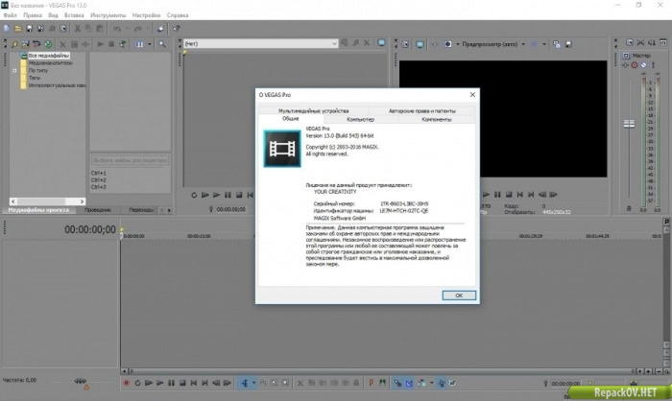Select the Общие tab in About dialog
Viewport: 672px width, 401px height.
pos(291,119)
